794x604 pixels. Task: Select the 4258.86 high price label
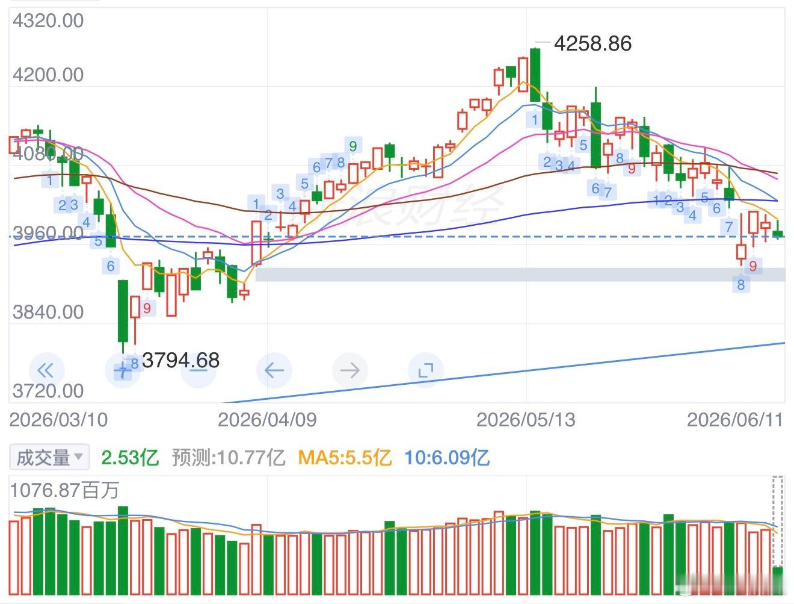point(592,43)
